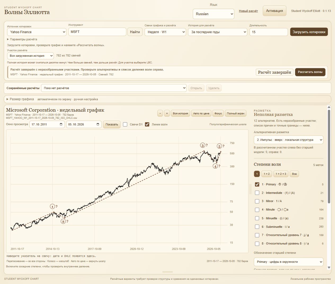Open the saved calculations dropdown
Viewport: 335px width, 284px height.
tap(114, 88)
